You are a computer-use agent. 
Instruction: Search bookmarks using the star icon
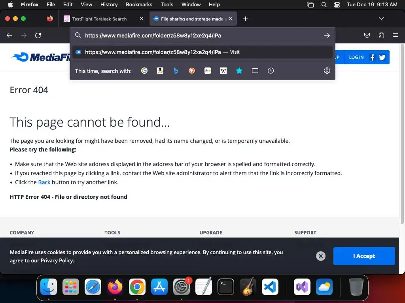[239, 71]
